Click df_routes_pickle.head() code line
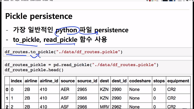 tap(34, 70)
